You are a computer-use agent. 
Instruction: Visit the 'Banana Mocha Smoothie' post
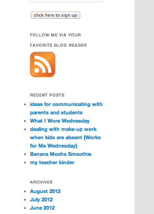(x=61, y=154)
